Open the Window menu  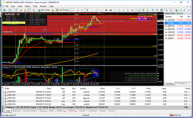pyautogui.click(x=43, y=6)
